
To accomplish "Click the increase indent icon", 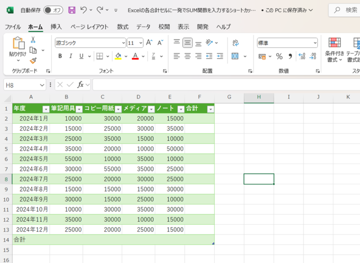I will click(x=220, y=56).
